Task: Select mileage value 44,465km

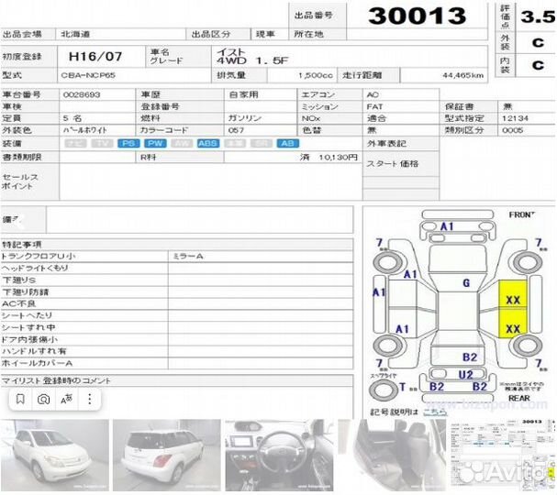Action: (462, 75)
